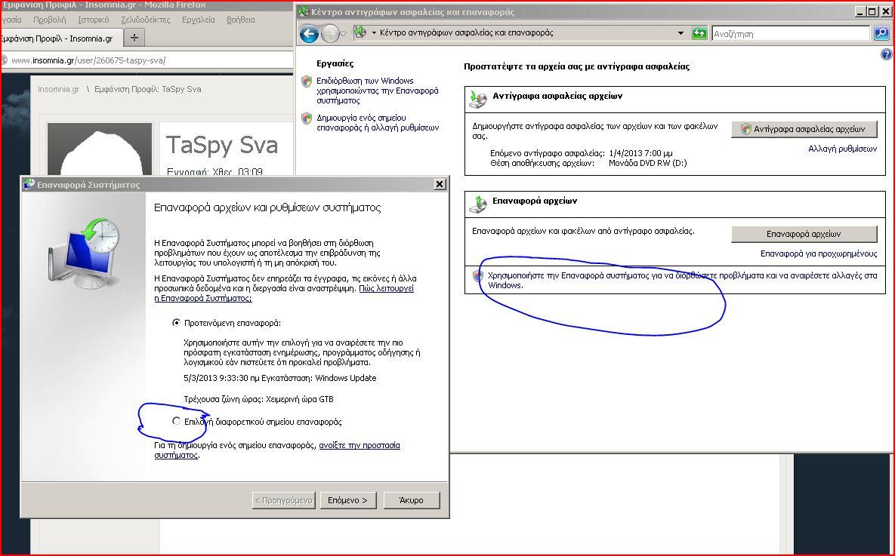Viewport: 895px width, 556px height.
Task: Click large System Restore monitor clock image
Action: pyautogui.click(x=84, y=255)
